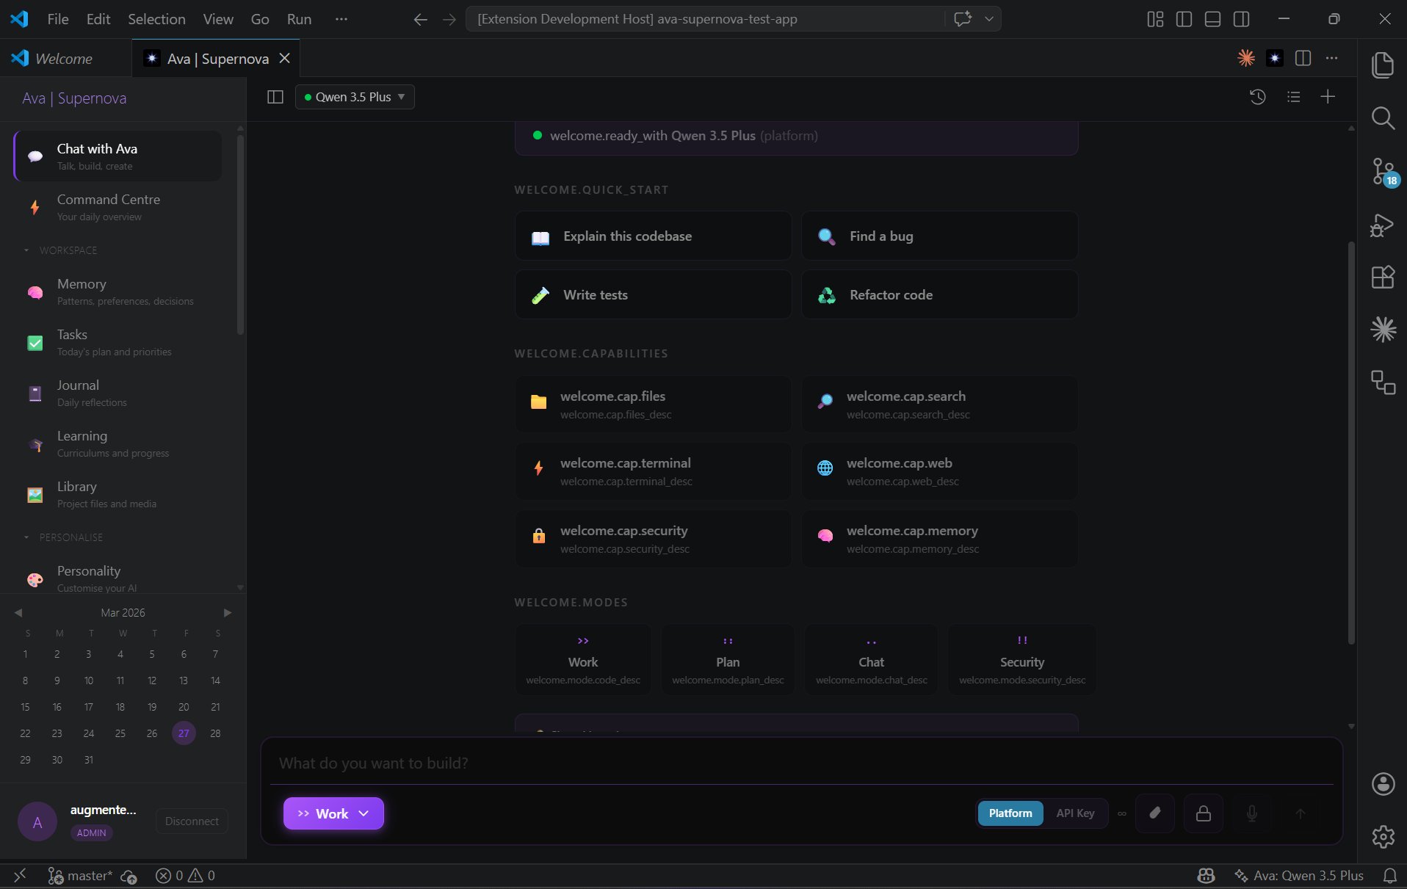Open the Memory item in the sidebar
This screenshot has width=1407, height=889.
[117, 291]
